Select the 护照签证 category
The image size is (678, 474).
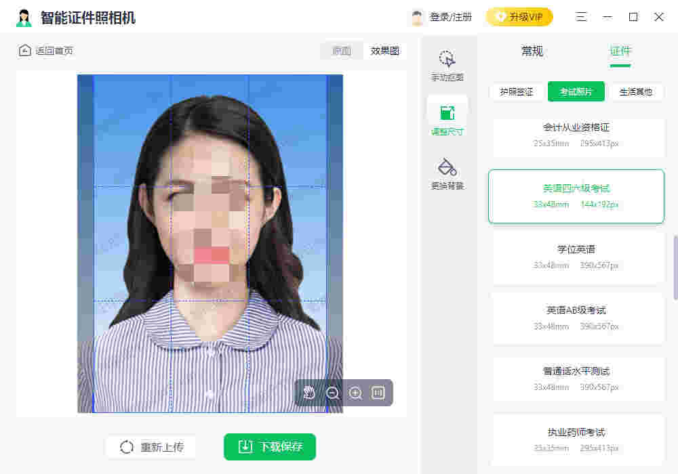[516, 91]
